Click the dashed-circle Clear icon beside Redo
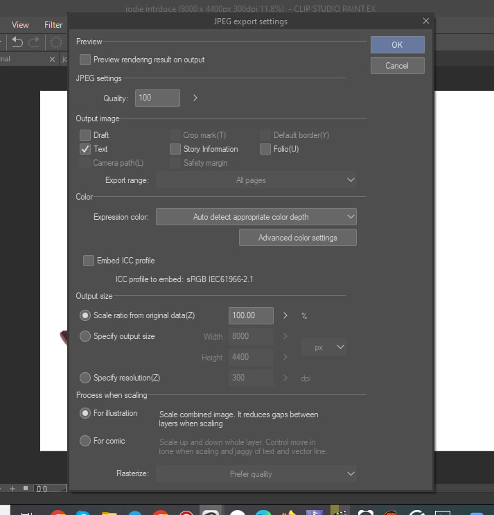The height and width of the screenshot is (515, 494). point(55,42)
